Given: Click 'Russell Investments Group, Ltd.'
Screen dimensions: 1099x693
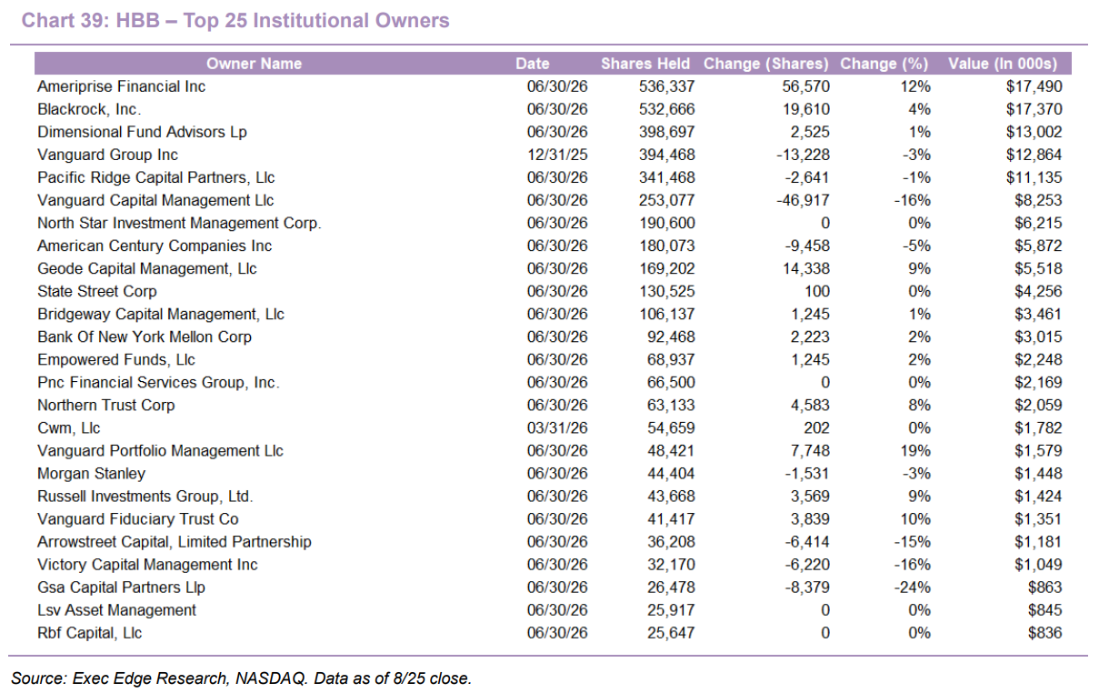Looking at the screenshot, I should (x=145, y=496).
